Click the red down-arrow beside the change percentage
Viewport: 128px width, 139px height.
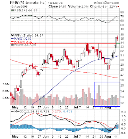[118, 7]
